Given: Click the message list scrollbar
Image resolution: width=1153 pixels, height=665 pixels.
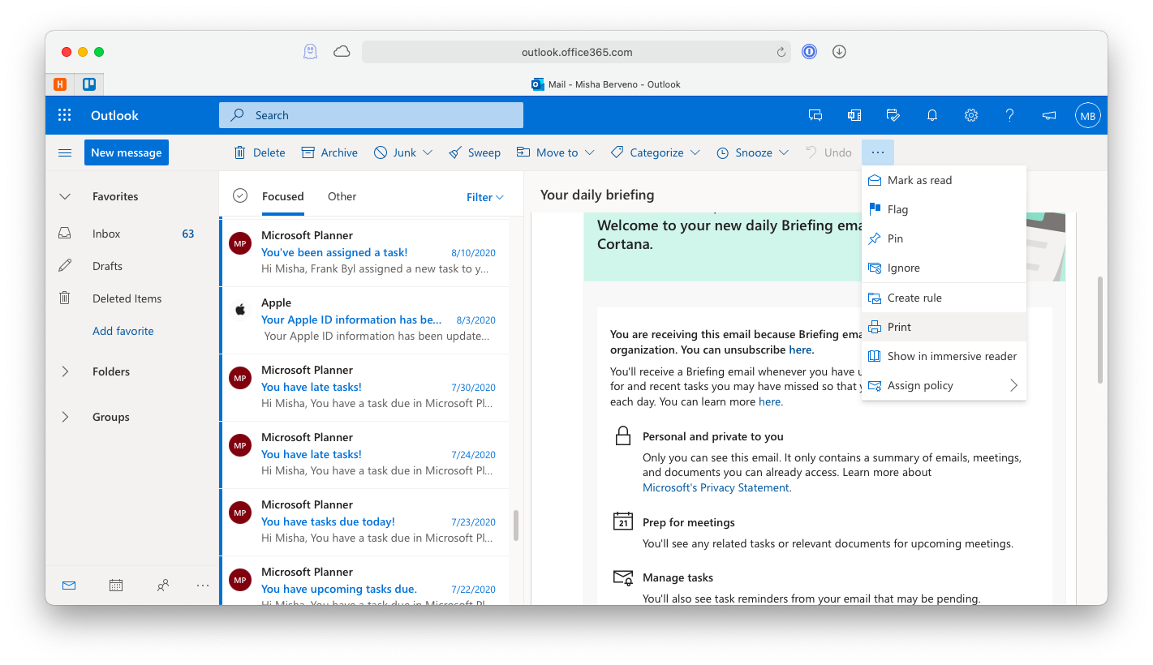Looking at the screenshot, I should [515, 526].
